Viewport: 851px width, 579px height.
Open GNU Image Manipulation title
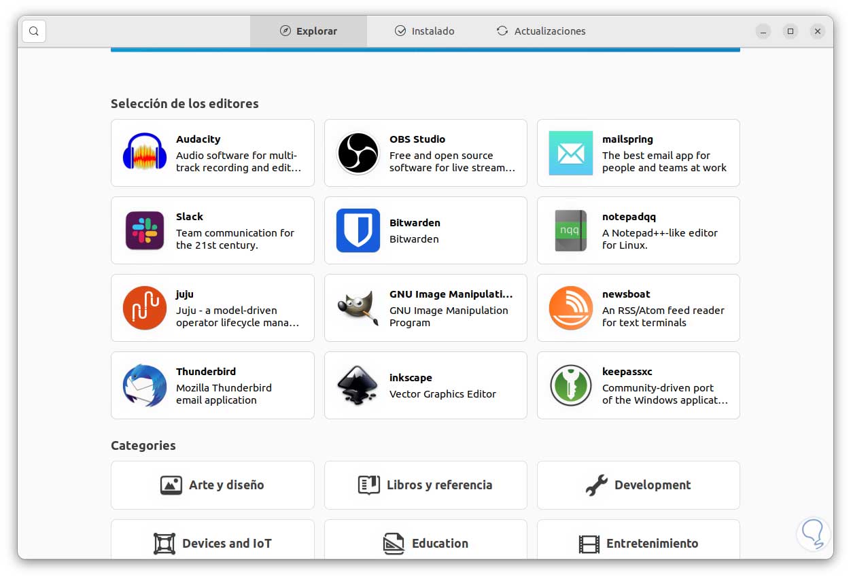[451, 294]
